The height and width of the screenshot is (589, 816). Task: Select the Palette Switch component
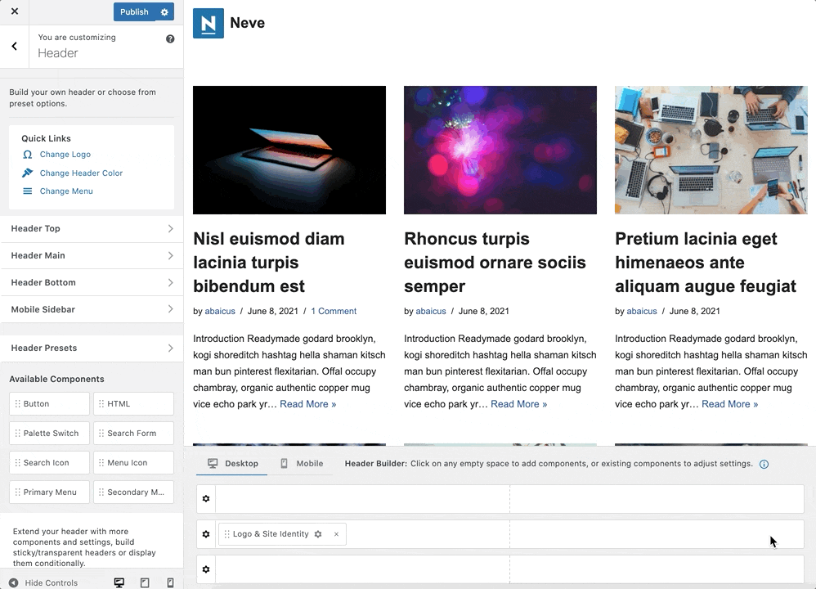pos(49,434)
